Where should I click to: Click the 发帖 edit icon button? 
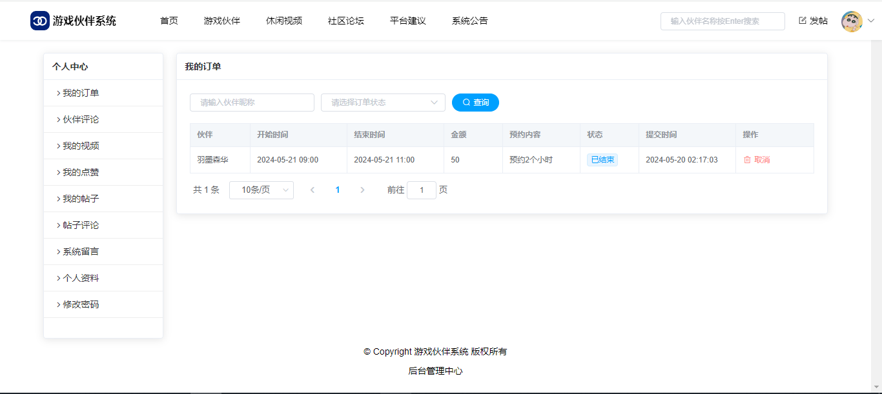[x=813, y=21]
